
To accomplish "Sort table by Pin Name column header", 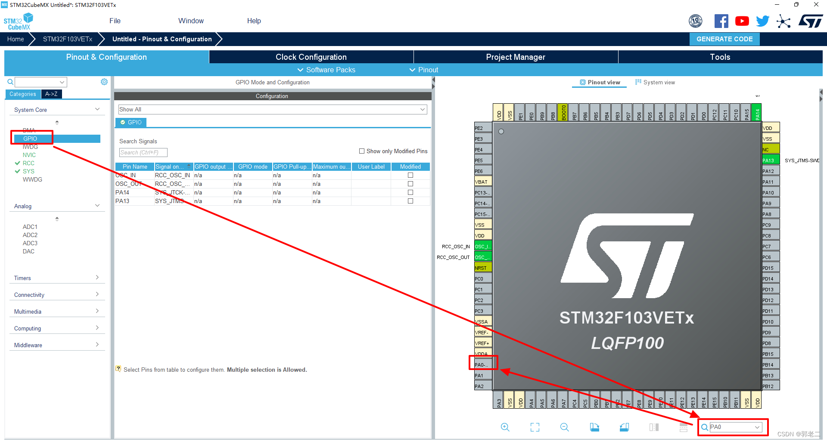I will coord(135,167).
